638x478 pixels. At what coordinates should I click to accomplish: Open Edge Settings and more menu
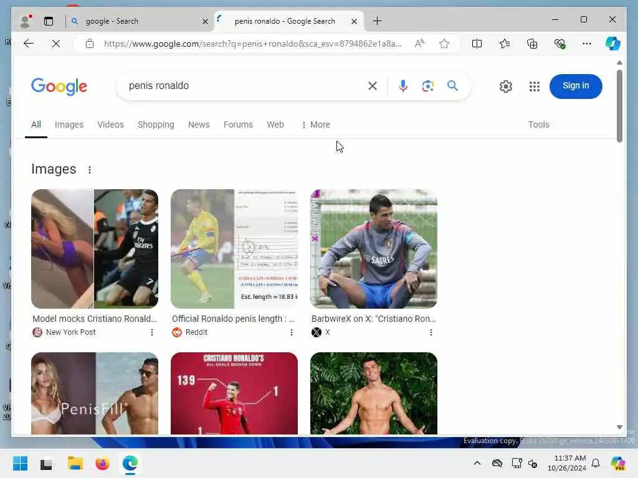(x=587, y=44)
